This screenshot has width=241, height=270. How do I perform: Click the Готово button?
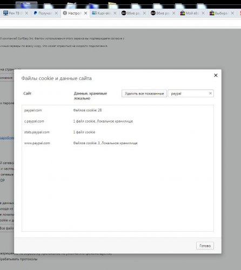coord(205,246)
